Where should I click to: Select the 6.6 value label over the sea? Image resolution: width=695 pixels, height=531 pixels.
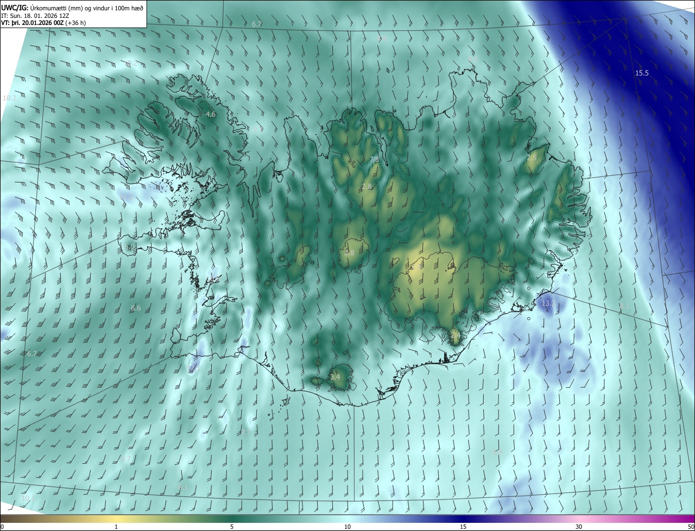click(136, 308)
